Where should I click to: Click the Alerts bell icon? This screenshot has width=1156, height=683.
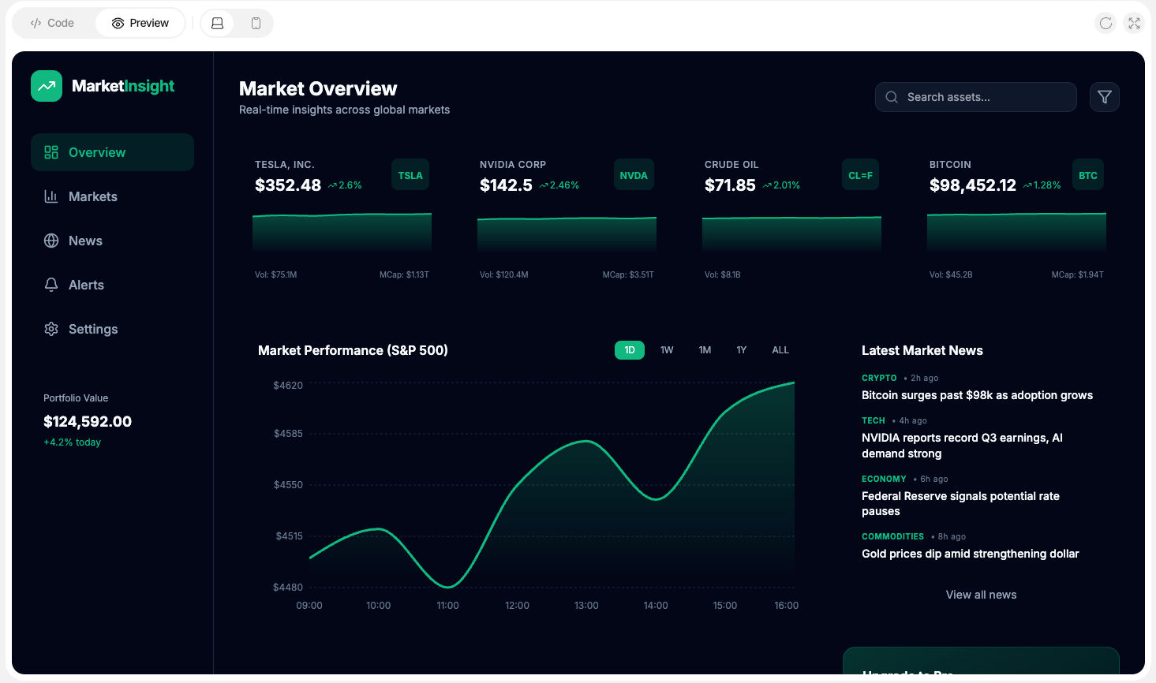click(51, 285)
